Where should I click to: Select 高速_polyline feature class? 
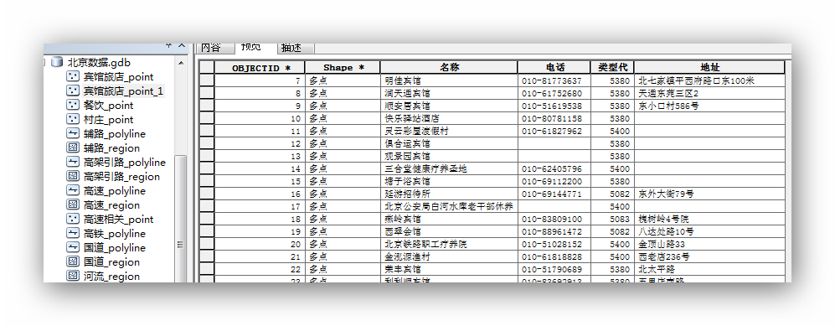click(x=115, y=191)
